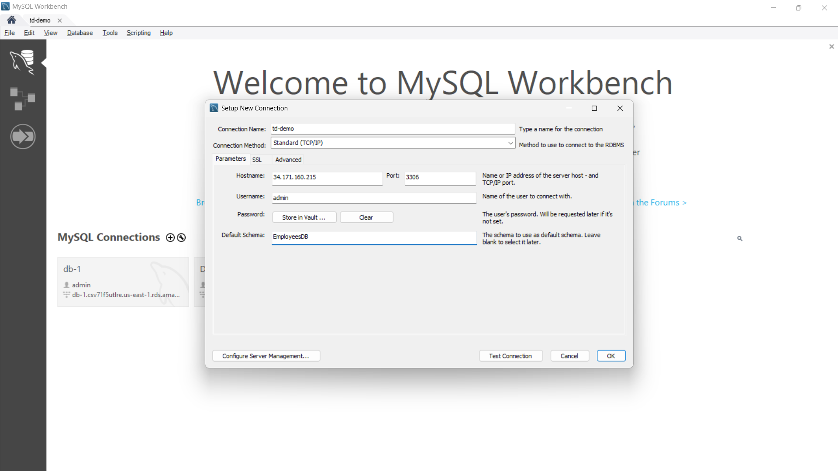Store the password in vault
The width and height of the screenshot is (838, 471).
tap(304, 217)
